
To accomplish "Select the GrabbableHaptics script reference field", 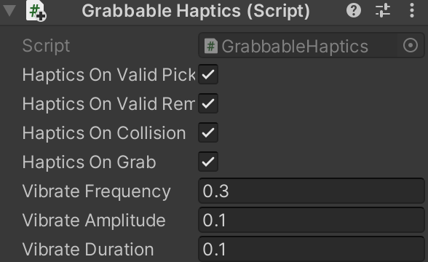I will pos(312,45).
